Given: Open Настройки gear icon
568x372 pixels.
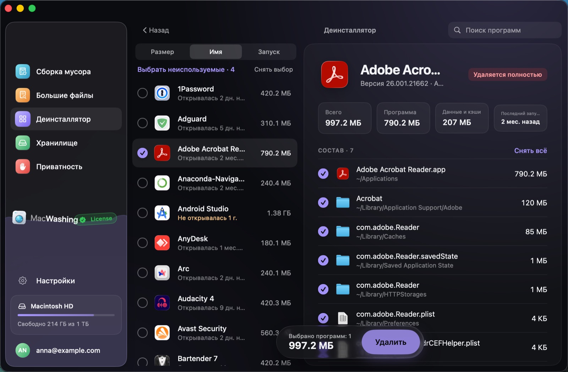Looking at the screenshot, I should pos(23,281).
